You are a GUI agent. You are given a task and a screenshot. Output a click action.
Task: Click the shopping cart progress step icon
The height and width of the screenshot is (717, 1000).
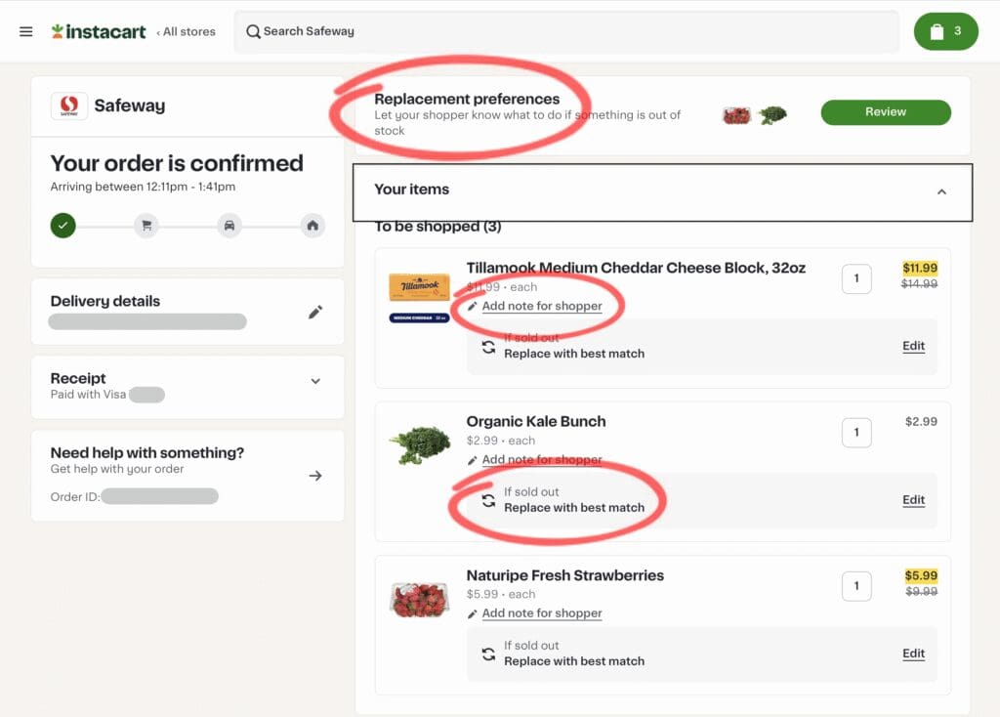[x=146, y=226]
